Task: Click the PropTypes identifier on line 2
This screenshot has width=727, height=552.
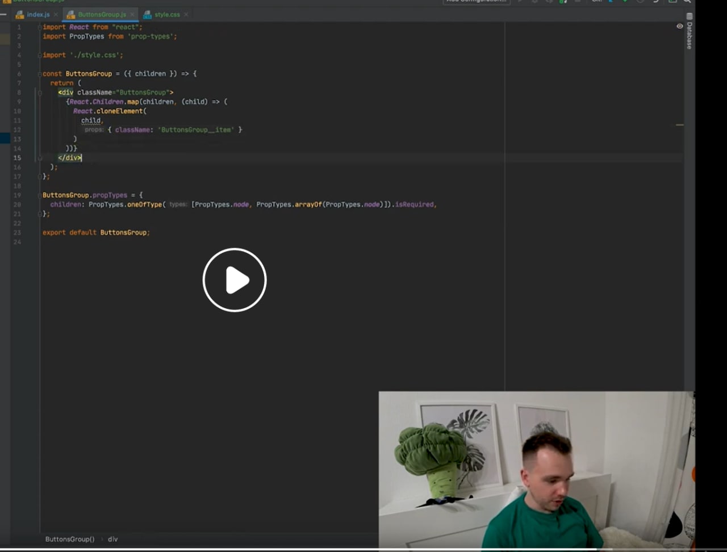Action: [86, 36]
